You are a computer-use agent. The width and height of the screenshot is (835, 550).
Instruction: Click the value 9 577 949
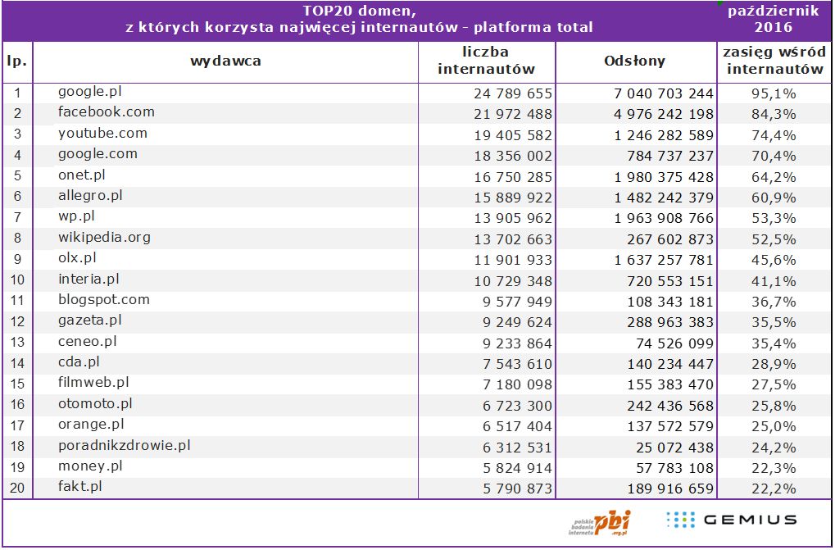pyautogui.click(x=518, y=302)
